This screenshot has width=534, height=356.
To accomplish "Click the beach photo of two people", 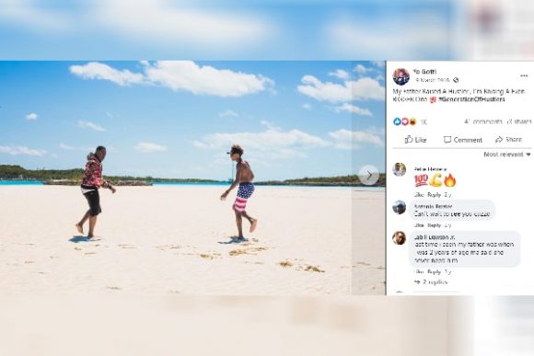I will coord(192,178).
